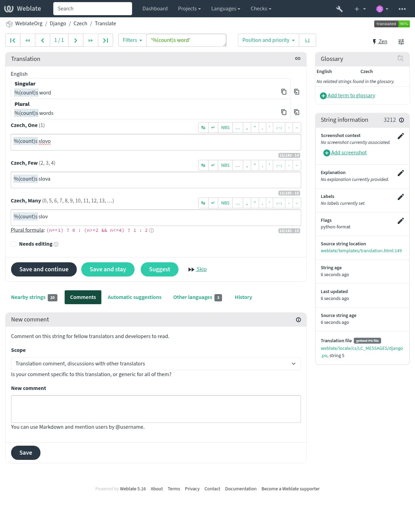415x509 pixels.
Task: Copy the singular source string to clipboard
Action: click(x=284, y=92)
